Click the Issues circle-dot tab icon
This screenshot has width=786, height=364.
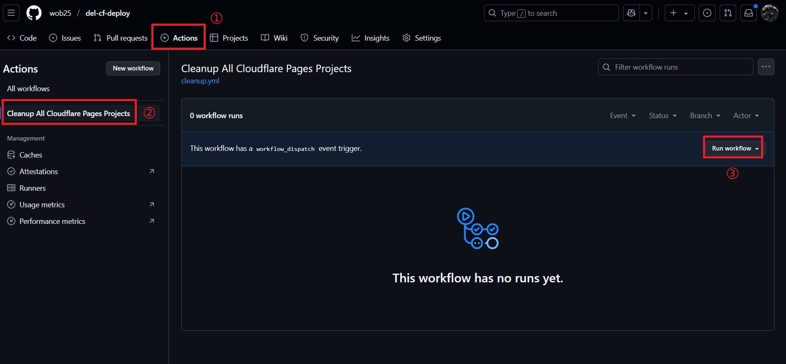click(x=53, y=38)
